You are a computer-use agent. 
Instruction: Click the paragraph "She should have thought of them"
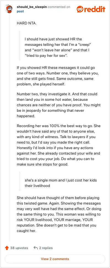[59, 214]
